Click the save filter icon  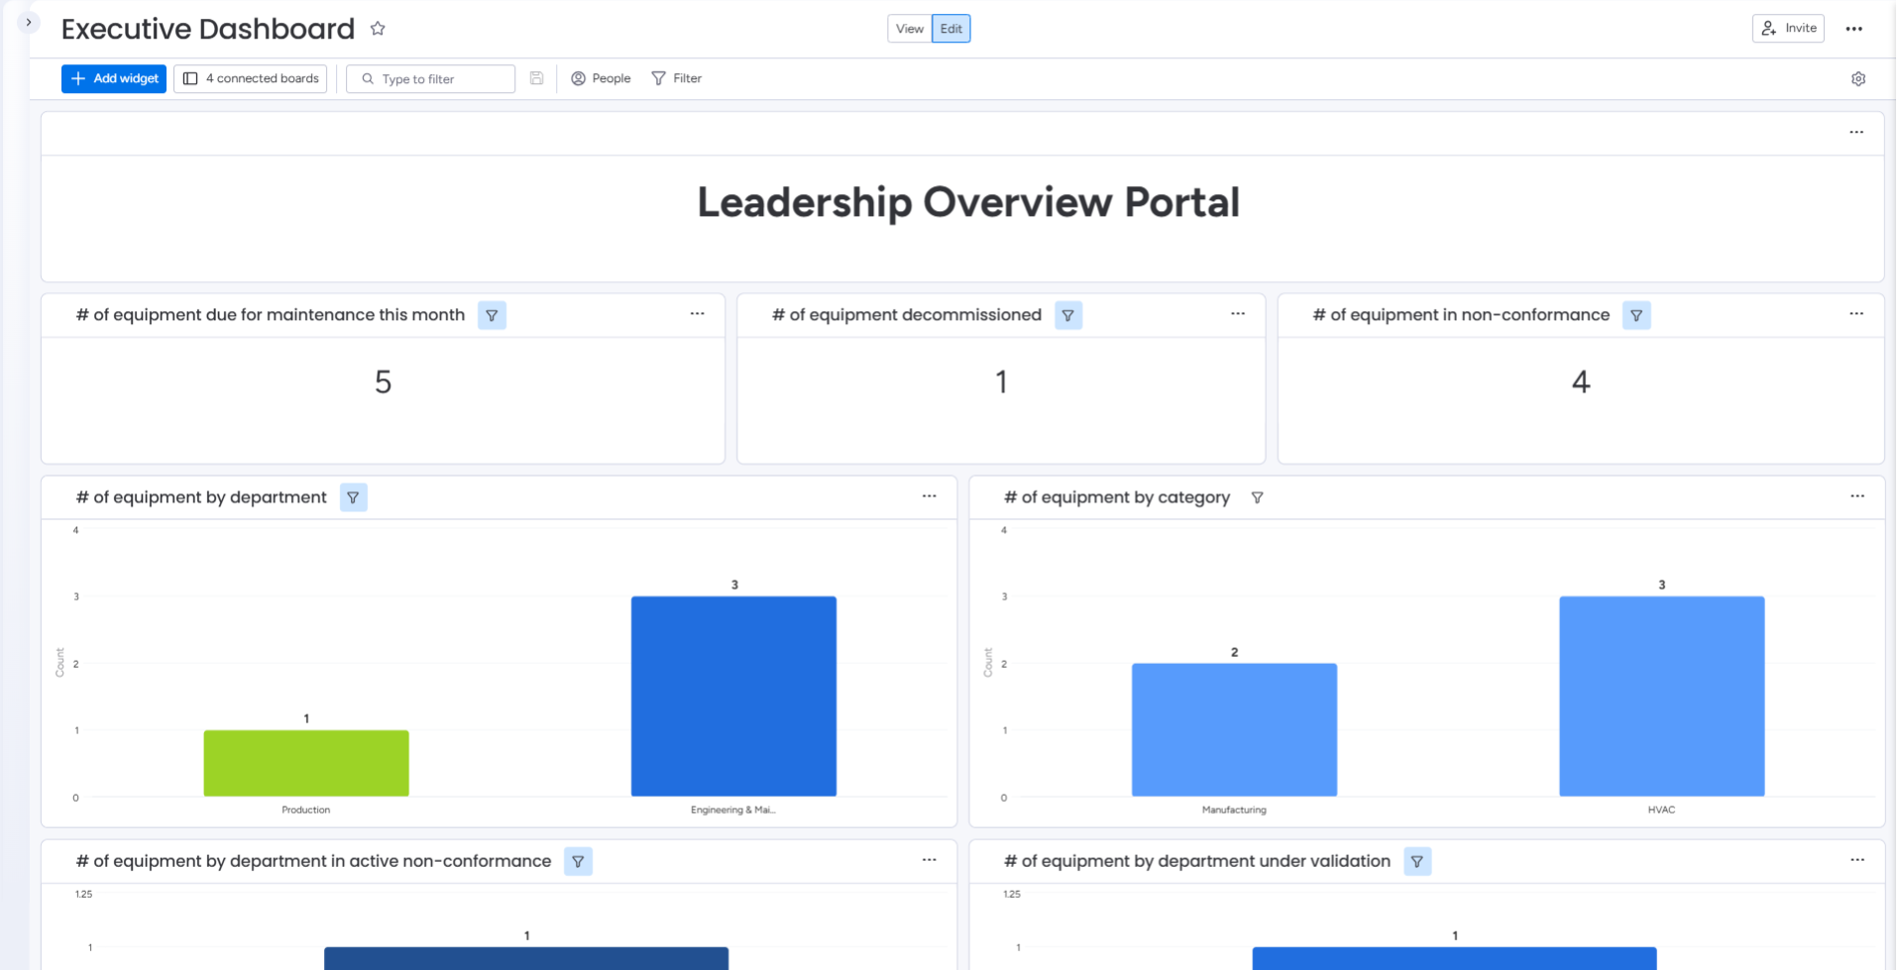coord(536,78)
